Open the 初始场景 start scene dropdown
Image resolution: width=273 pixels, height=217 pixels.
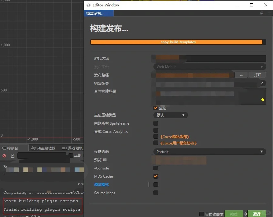(x=210, y=83)
